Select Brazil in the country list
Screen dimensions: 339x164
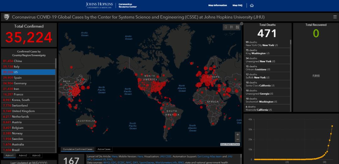click(x=28, y=150)
